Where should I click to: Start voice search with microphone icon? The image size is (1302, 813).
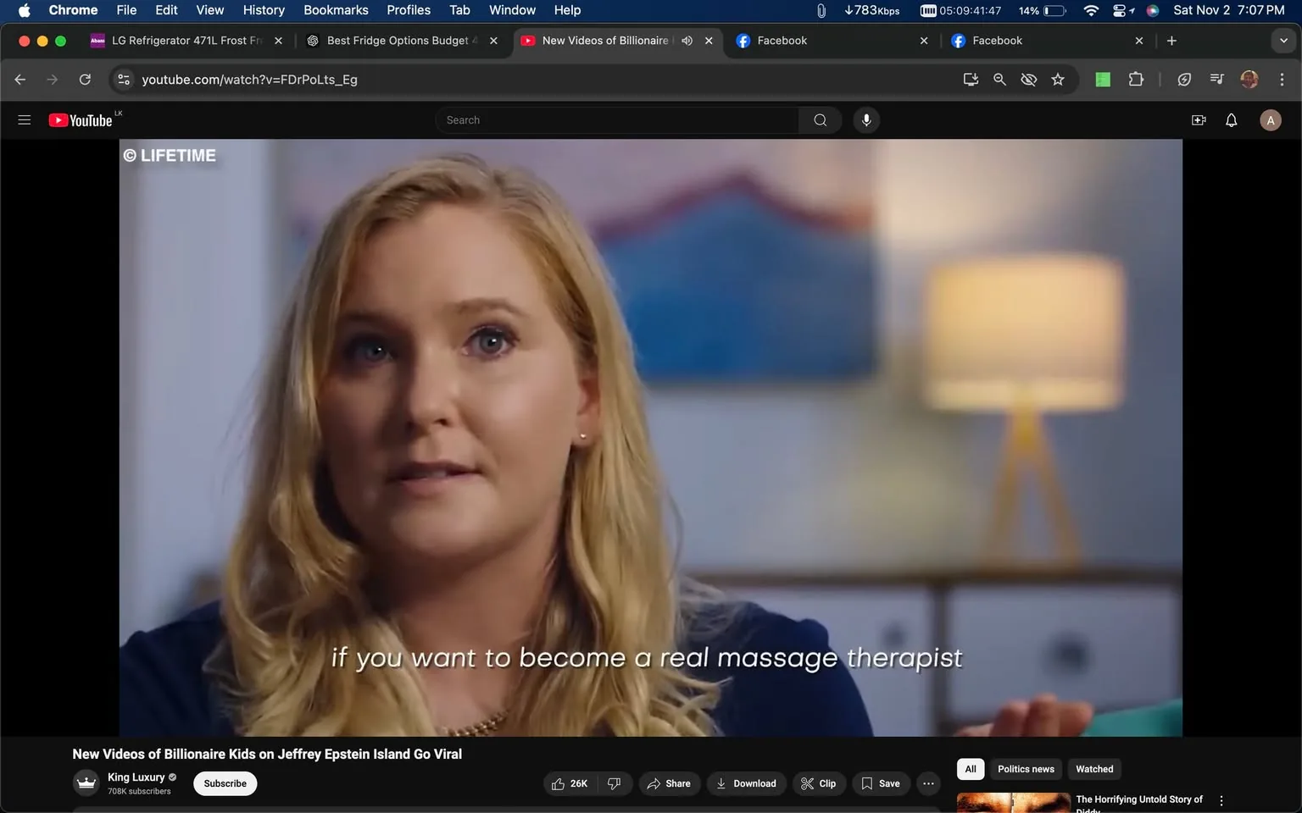coord(866,120)
